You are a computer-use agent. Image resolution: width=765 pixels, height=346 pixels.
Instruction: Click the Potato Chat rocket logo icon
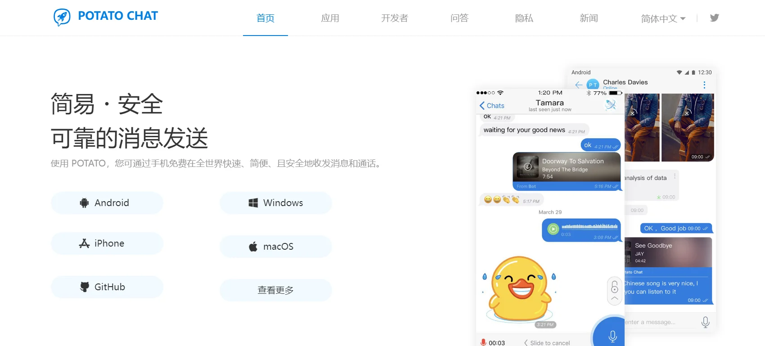click(62, 17)
